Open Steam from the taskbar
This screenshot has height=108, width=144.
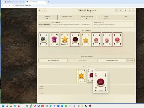pyautogui.click(x=86, y=106)
